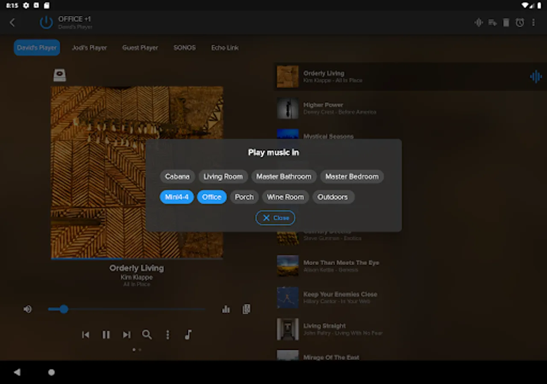The width and height of the screenshot is (547, 384).
Task: Select the SONOS player tab
Action: point(185,48)
